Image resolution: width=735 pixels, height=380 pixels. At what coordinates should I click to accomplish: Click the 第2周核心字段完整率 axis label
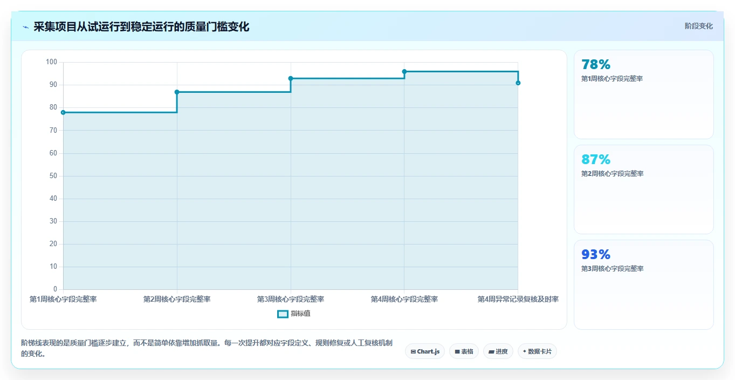177,299
